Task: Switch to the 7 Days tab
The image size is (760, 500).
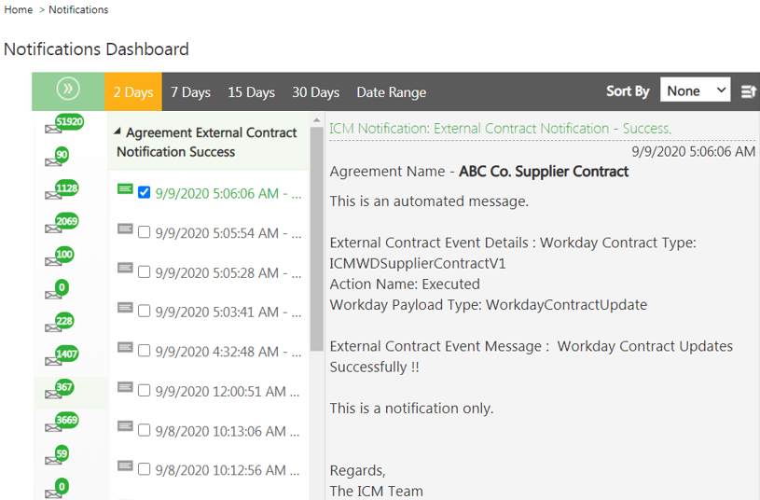Action: point(190,92)
